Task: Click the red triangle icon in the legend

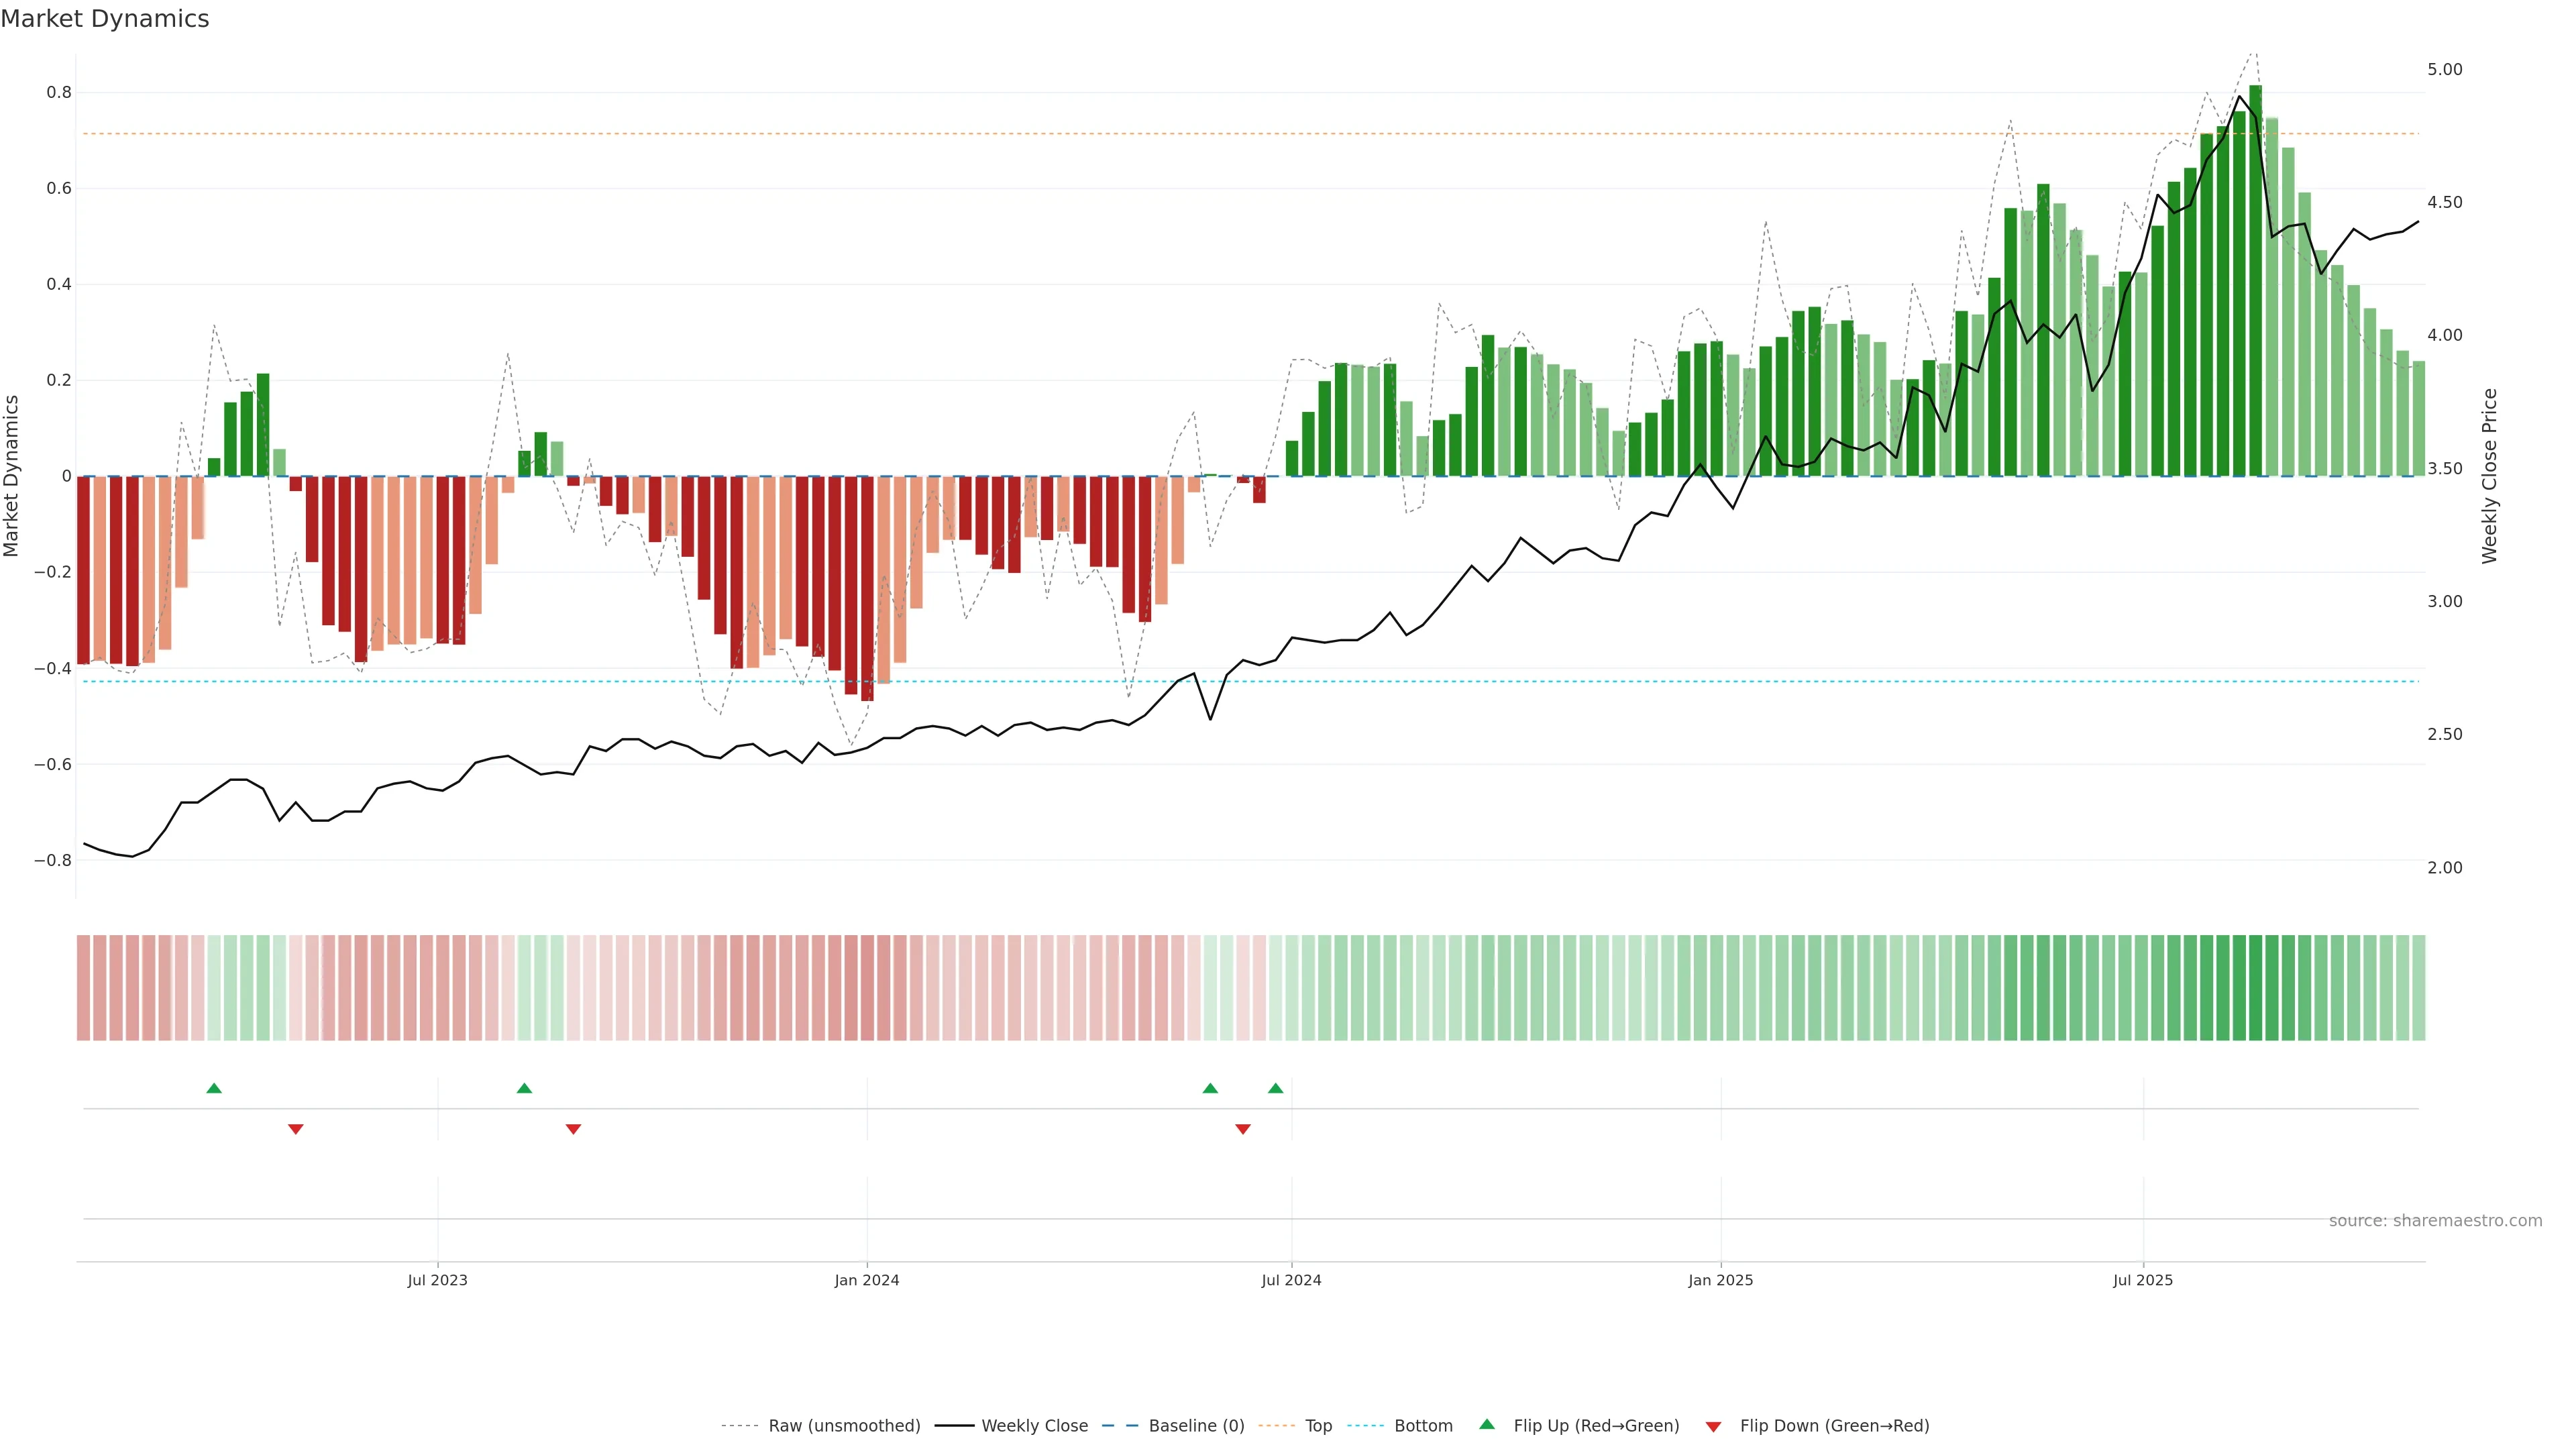Action: point(1713,1427)
